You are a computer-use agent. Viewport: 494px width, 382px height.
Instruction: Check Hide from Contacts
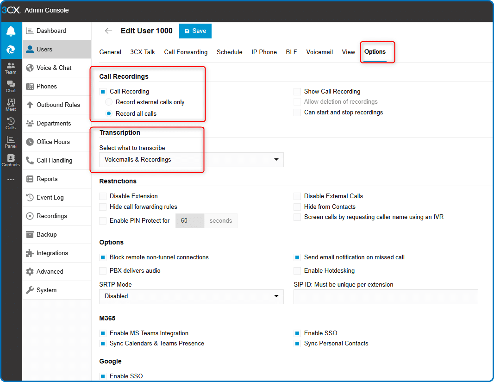pyautogui.click(x=297, y=207)
